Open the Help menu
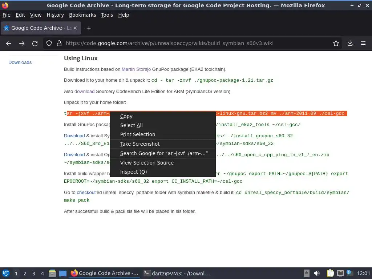Viewport: 372px width, 279px height. tap(124, 15)
